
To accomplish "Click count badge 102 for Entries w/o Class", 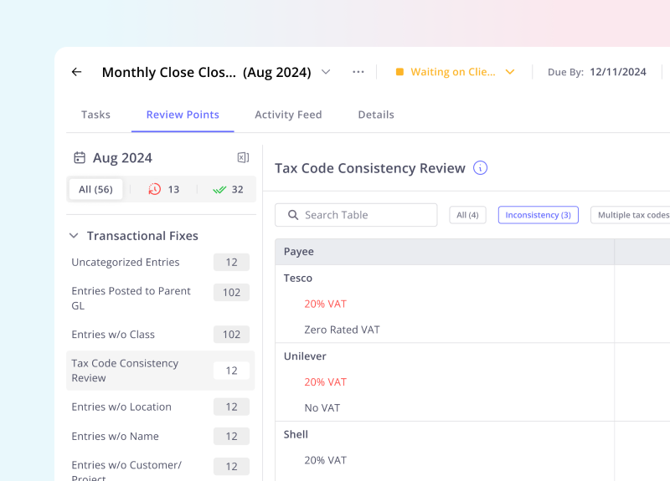I will pyautogui.click(x=231, y=334).
